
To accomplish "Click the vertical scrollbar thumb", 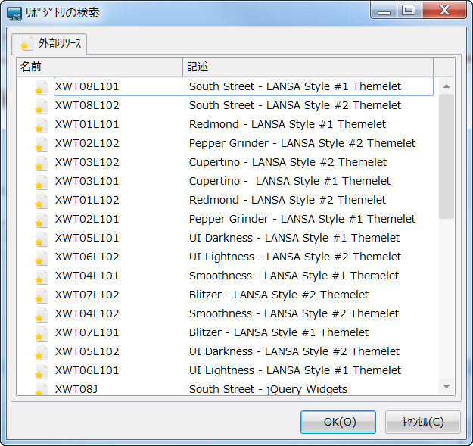I will (x=447, y=156).
